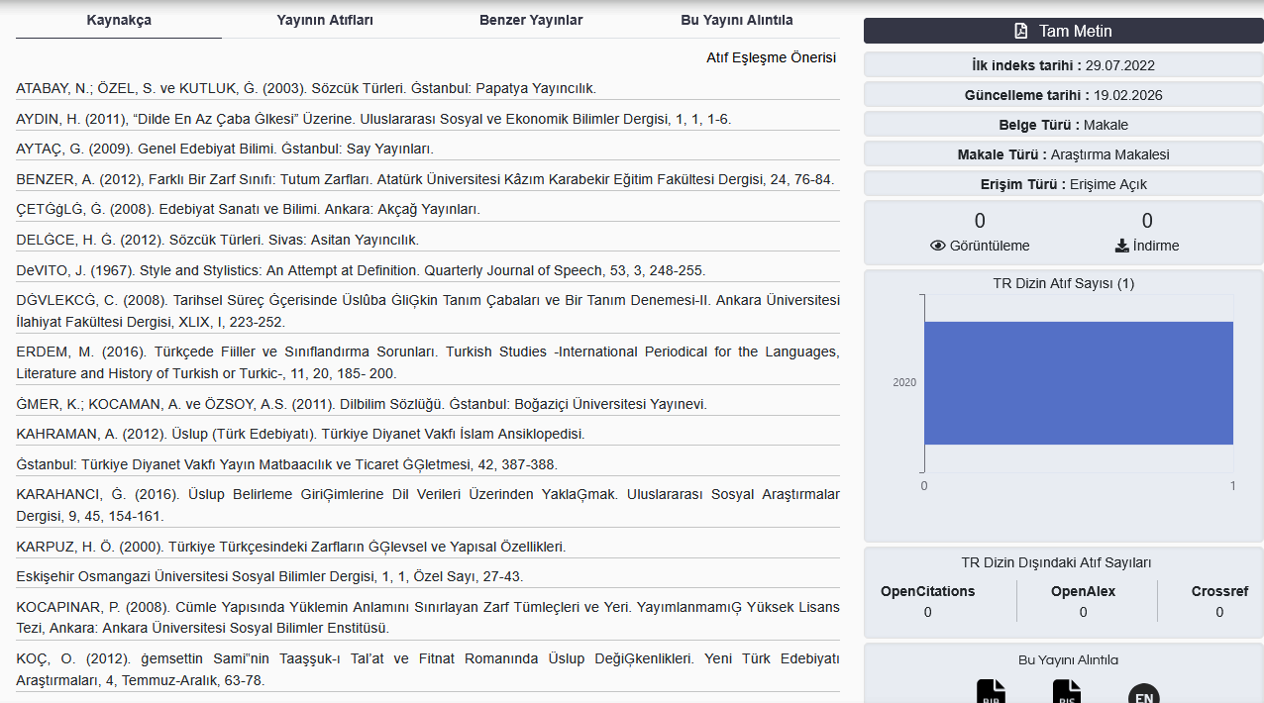This screenshot has width=1264, height=703.
Task: Click the PDF icon in Tam Metin
Action: click(x=1021, y=32)
